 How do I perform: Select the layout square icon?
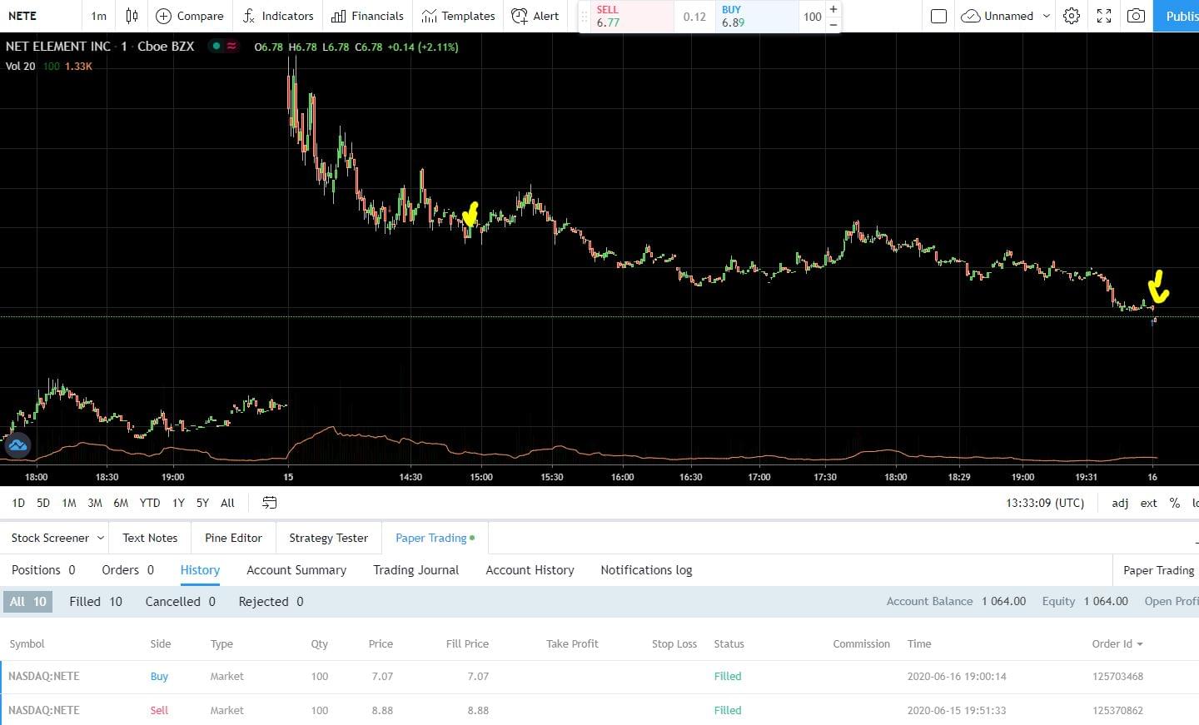click(938, 16)
